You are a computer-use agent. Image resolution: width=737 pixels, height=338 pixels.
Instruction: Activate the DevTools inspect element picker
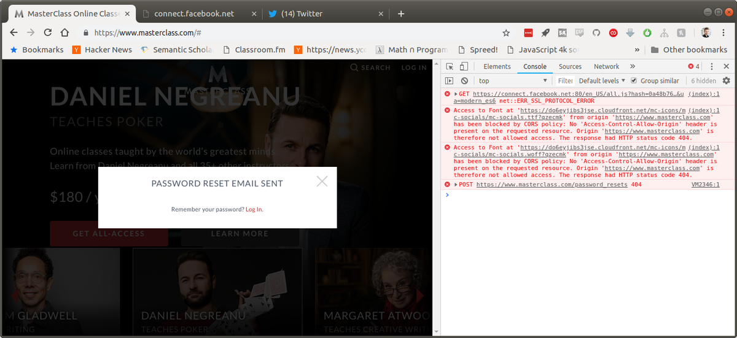click(450, 66)
